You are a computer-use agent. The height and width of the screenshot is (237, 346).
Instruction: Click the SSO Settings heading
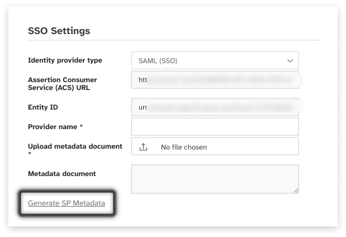click(x=59, y=31)
